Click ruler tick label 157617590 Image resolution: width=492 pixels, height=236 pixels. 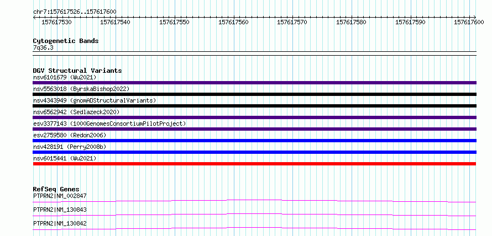(x=410, y=22)
